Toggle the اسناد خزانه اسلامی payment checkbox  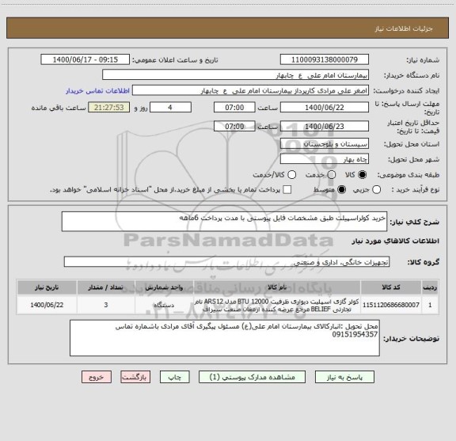[287, 190]
